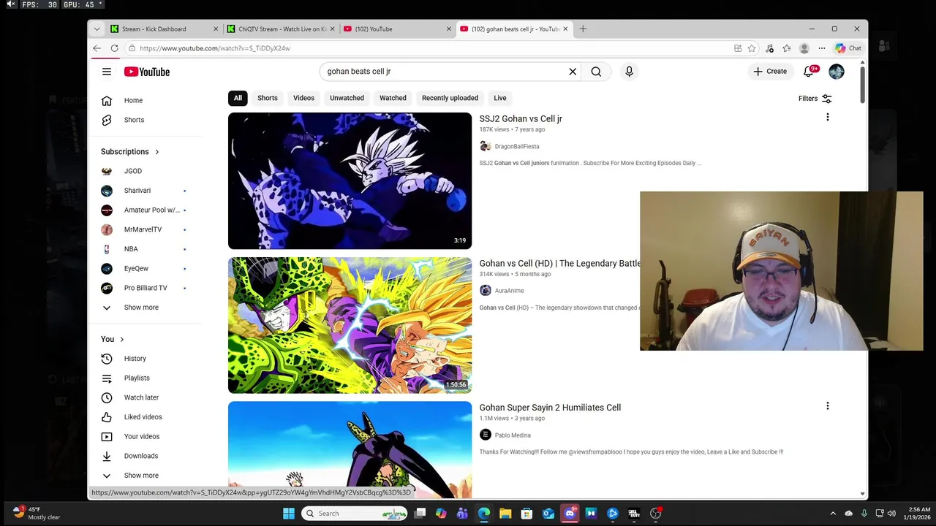
Task: Open the tab actions dropdown arrow
Action: click(97, 29)
